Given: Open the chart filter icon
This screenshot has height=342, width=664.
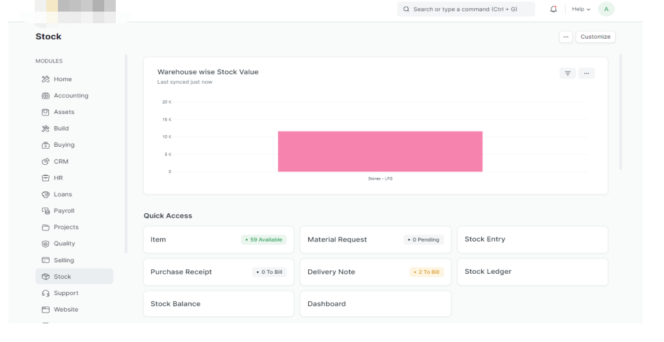Looking at the screenshot, I should pos(567,73).
